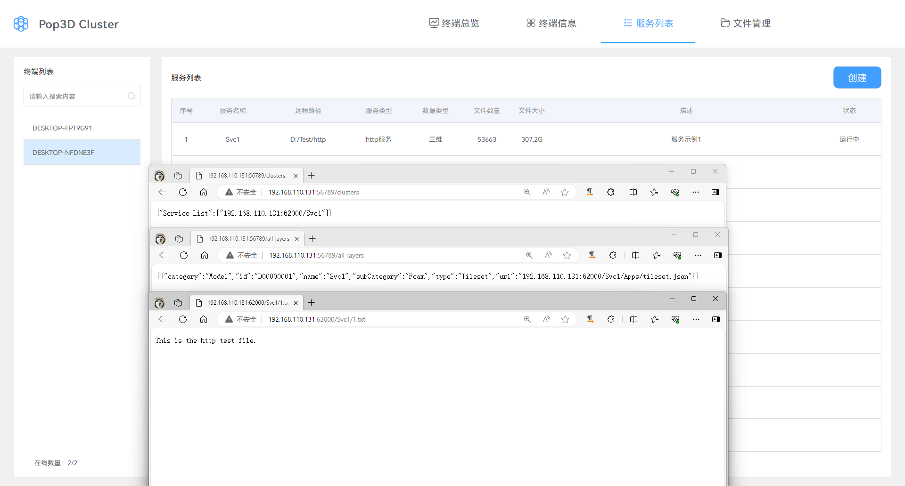Click the 创建 button
The height and width of the screenshot is (486, 905).
(x=857, y=78)
